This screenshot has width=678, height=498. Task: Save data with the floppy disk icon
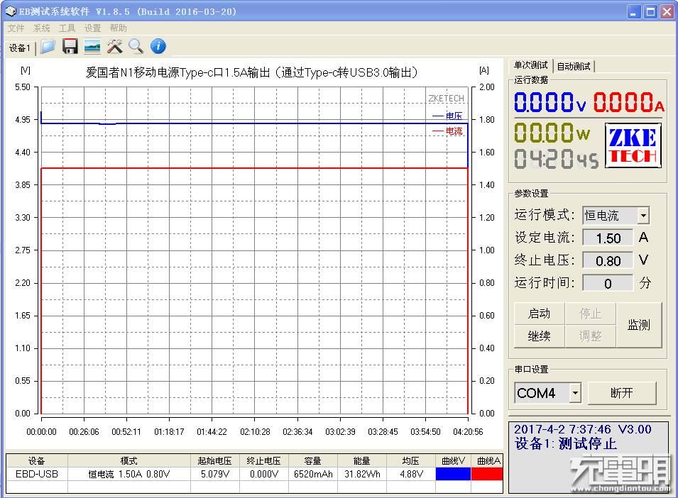pos(70,46)
